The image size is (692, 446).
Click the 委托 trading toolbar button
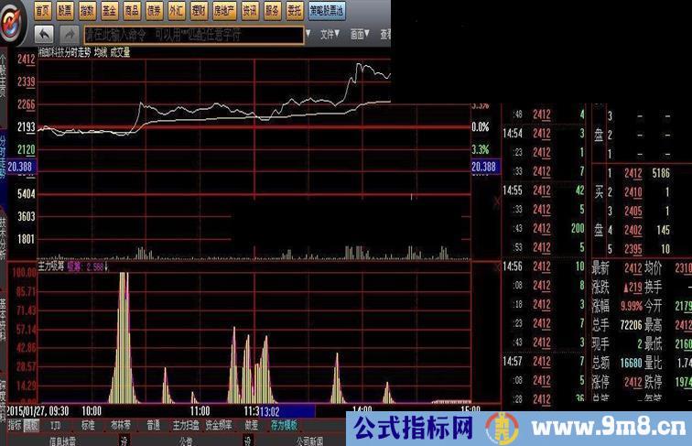point(295,11)
